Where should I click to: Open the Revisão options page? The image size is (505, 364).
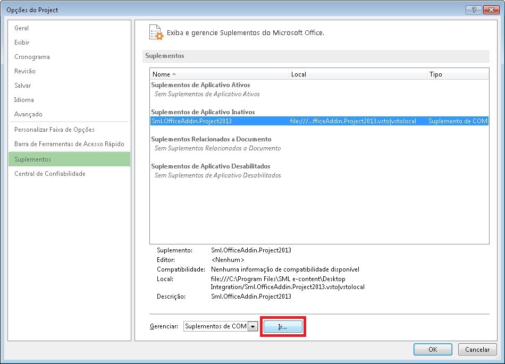pos(27,71)
